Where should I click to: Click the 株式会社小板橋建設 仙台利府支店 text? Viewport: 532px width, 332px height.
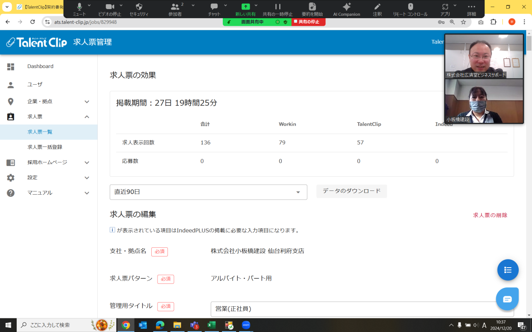click(257, 251)
